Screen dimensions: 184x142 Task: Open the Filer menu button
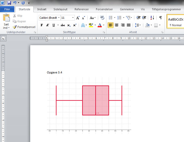(x=7, y=9)
